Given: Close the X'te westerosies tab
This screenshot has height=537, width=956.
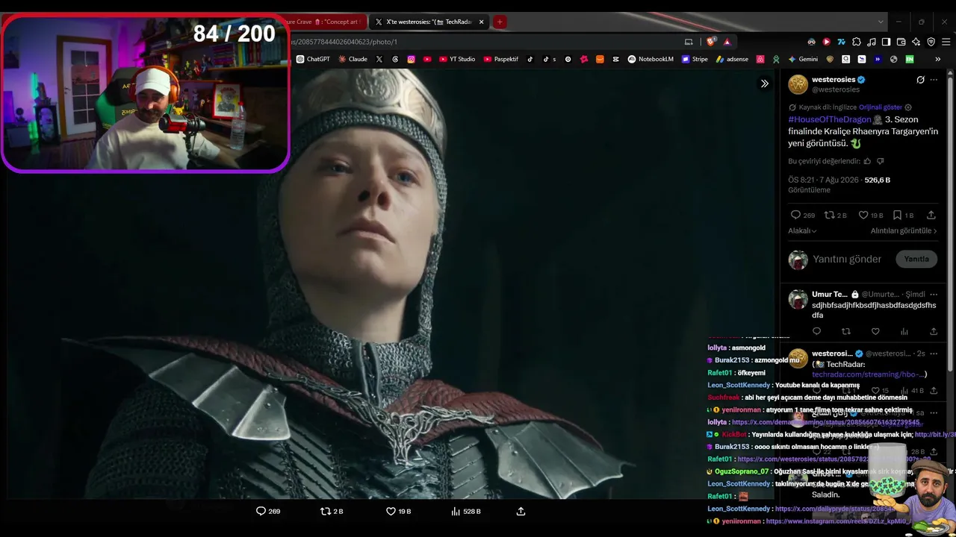Looking at the screenshot, I should [481, 22].
